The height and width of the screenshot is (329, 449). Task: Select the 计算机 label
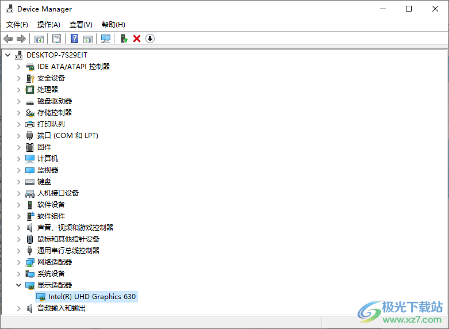[x=48, y=159]
